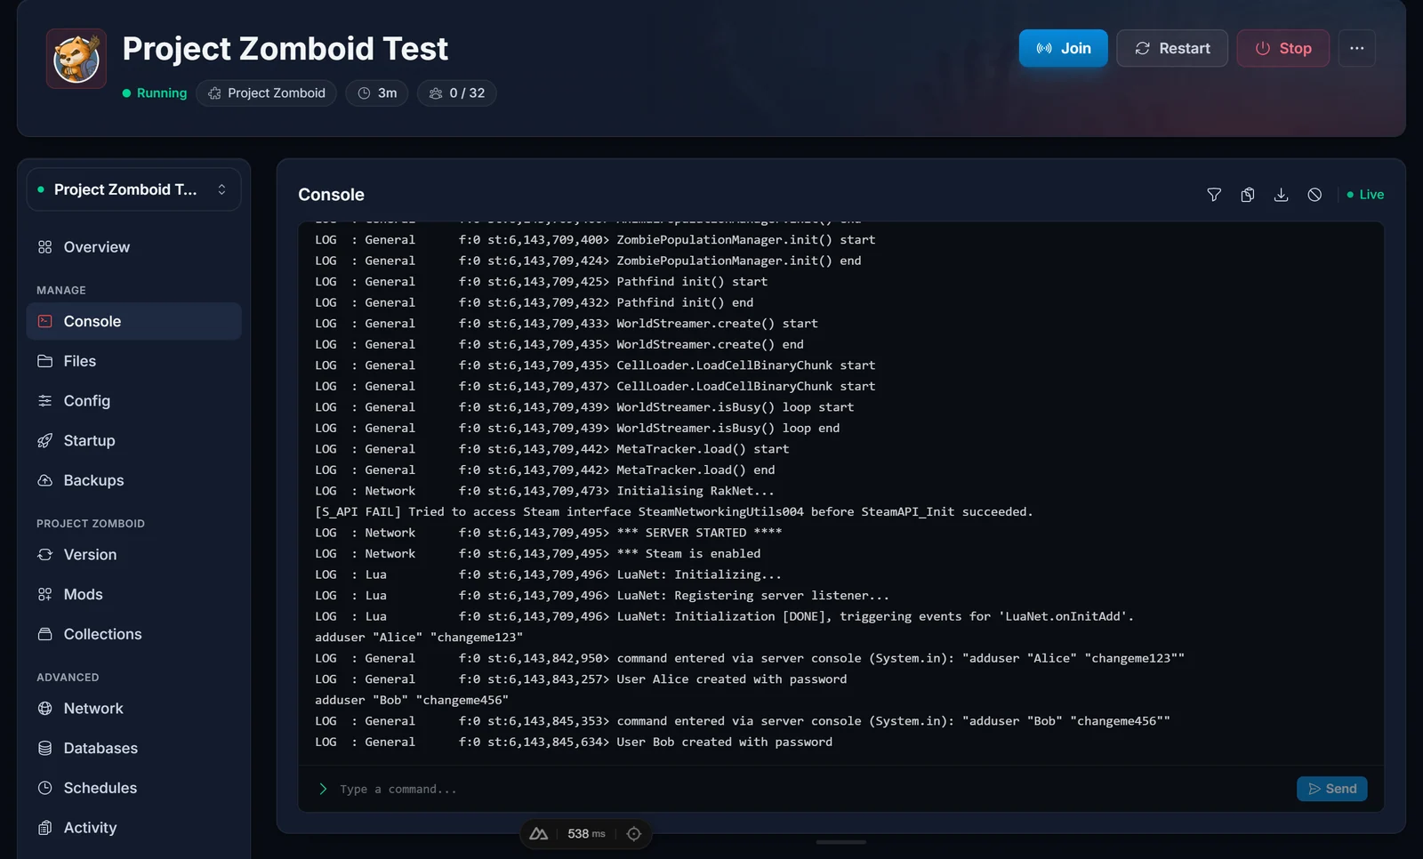Open the console filter funnel icon
This screenshot has height=859, width=1423.
coord(1214,195)
